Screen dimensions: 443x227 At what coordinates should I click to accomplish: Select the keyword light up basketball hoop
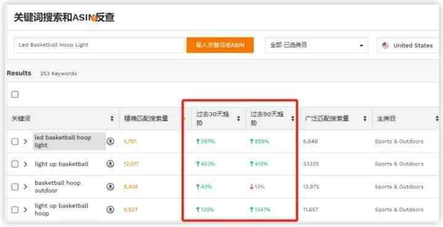[62, 210]
